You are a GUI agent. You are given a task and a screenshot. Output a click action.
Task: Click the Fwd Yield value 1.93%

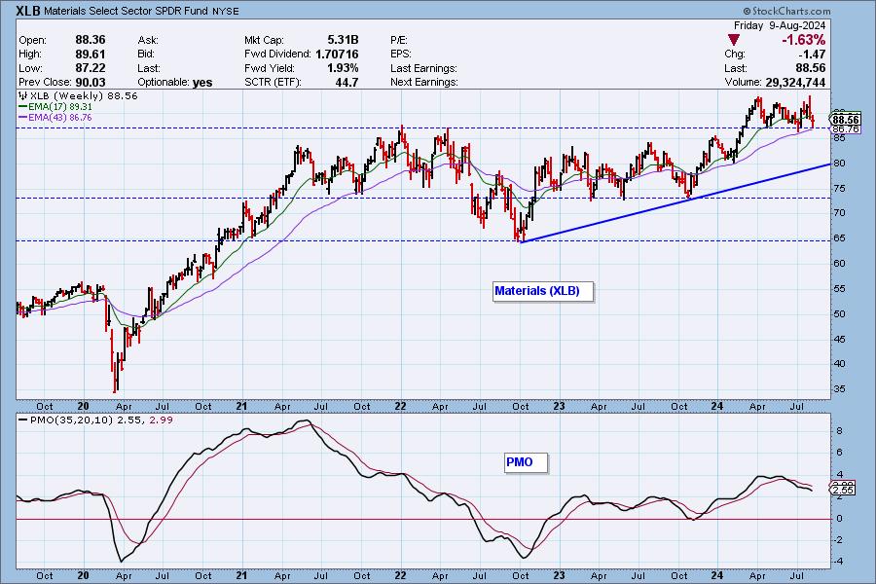(x=343, y=68)
